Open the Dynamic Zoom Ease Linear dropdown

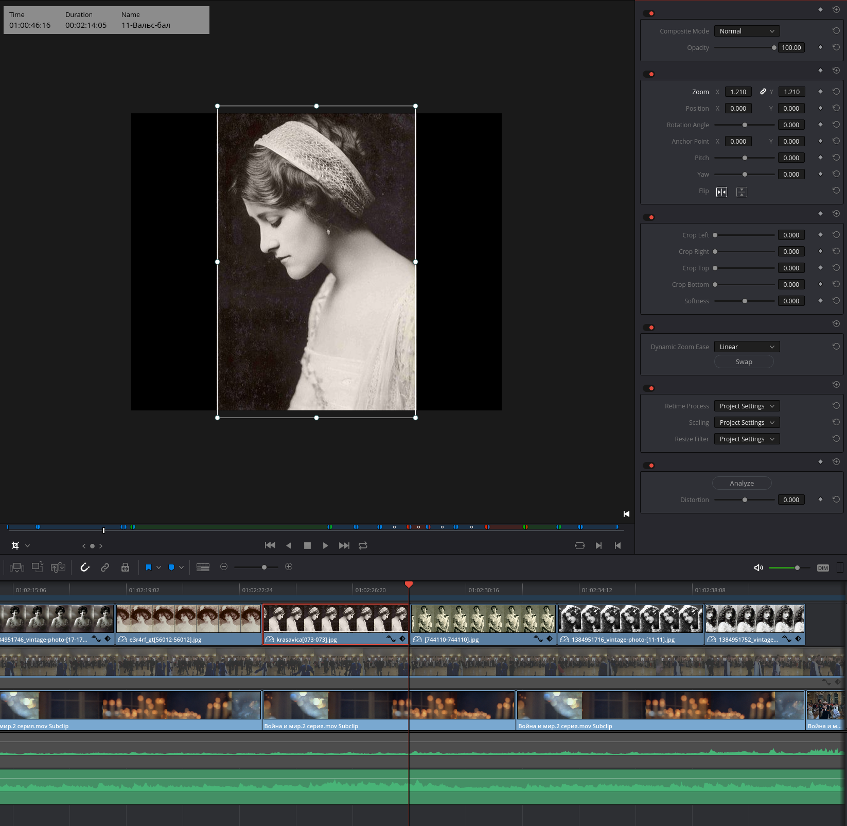click(747, 347)
